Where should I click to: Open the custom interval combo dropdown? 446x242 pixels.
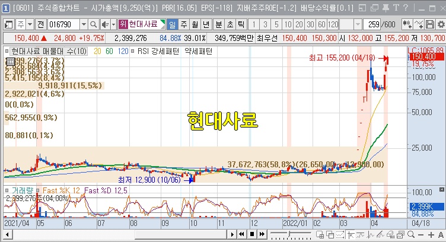point(358,24)
